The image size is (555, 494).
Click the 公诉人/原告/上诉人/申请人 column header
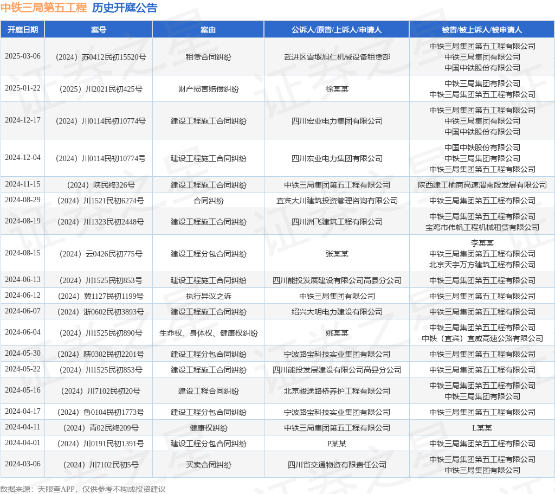(337, 30)
